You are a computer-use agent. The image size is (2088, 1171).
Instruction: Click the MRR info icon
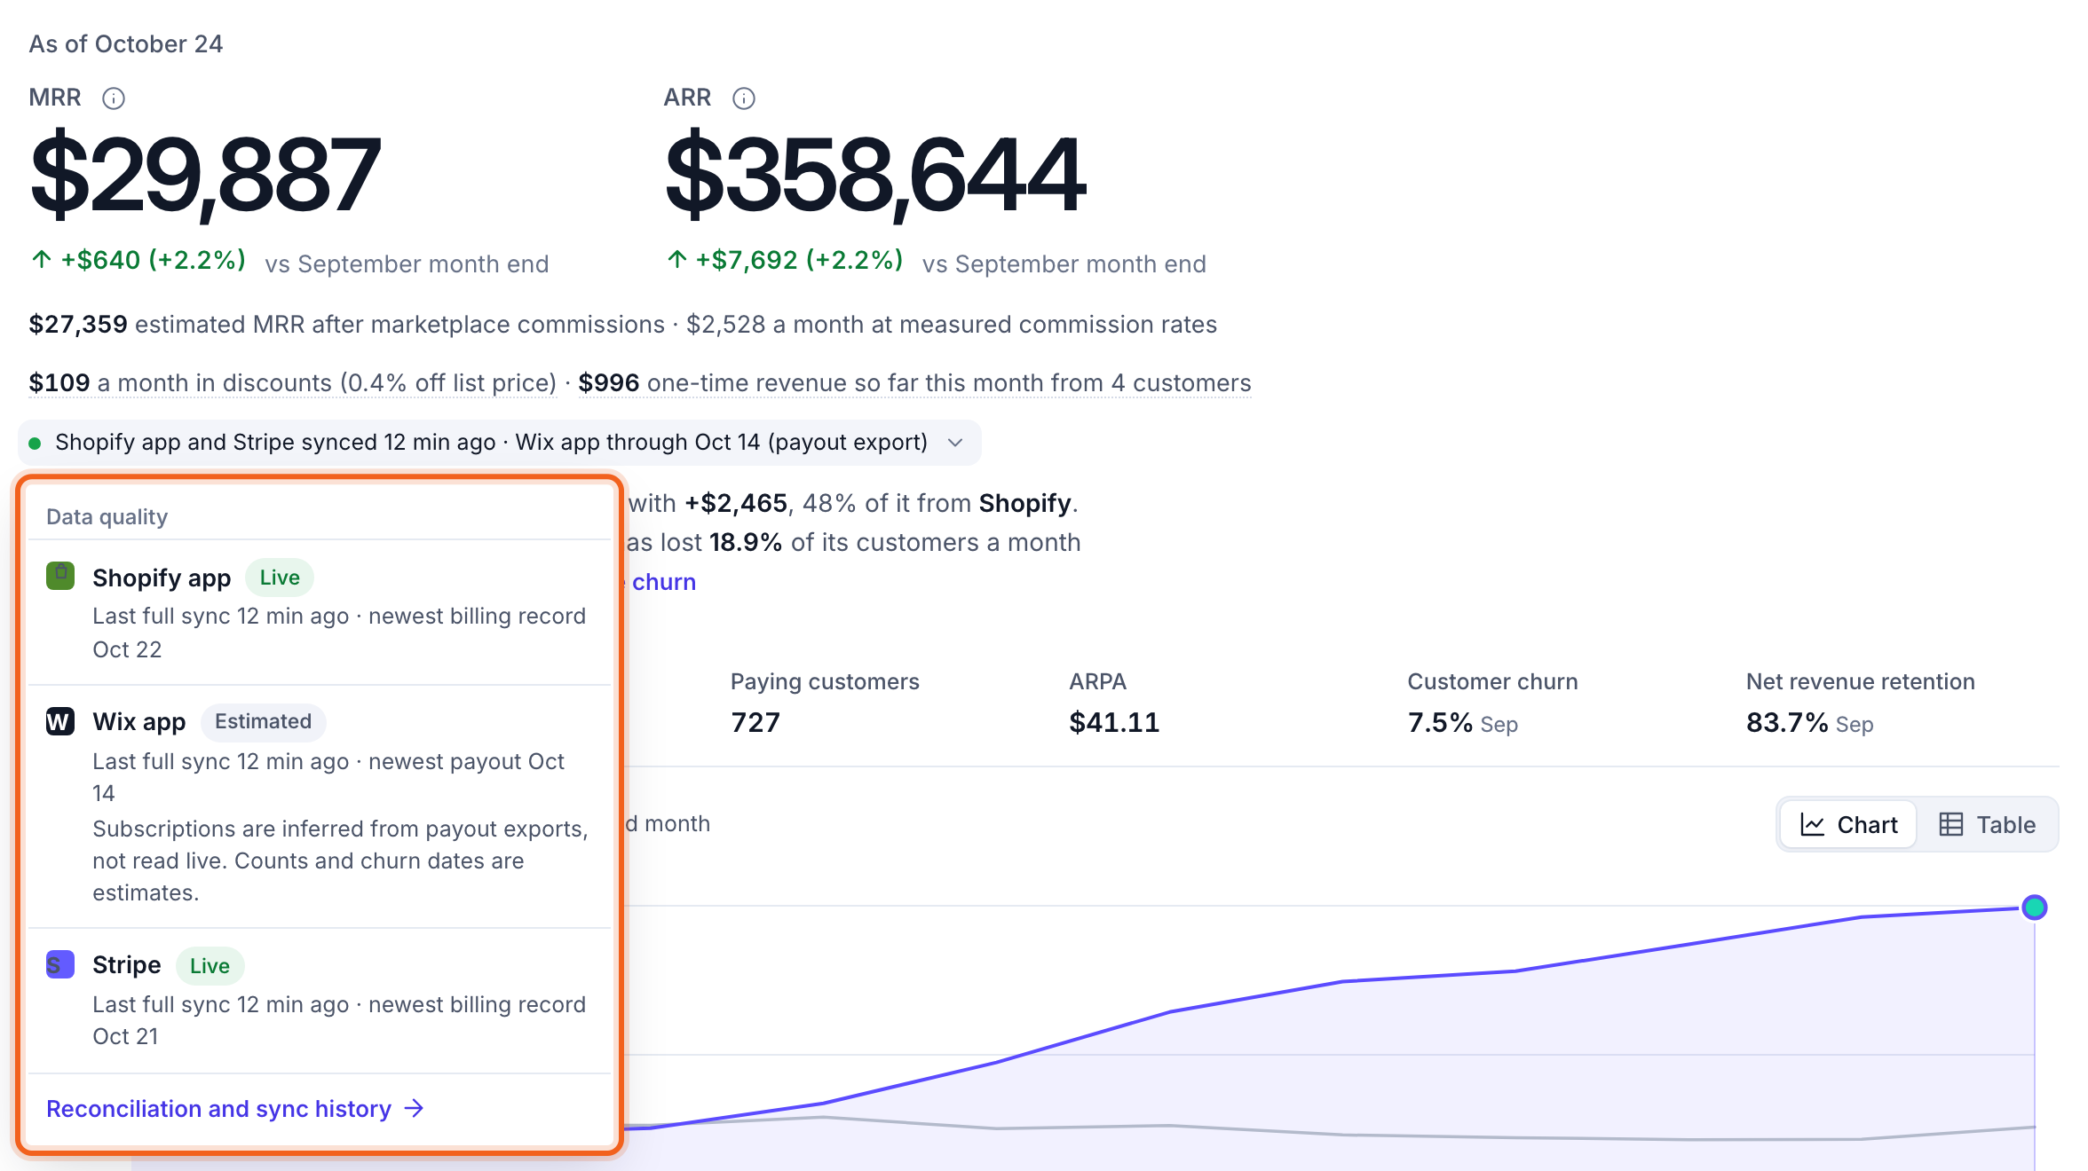click(x=114, y=98)
